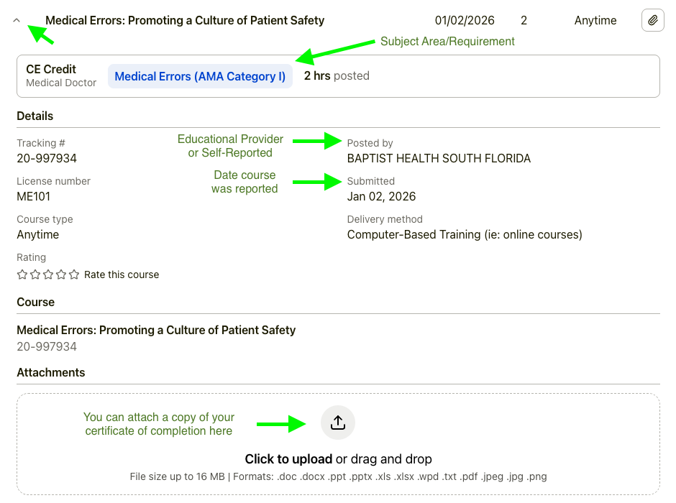The width and height of the screenshot is (676, 503).
Task: Click the BAPTIST HEALTH SOUTH FLORIDA provider name
Action: [439, 158]
